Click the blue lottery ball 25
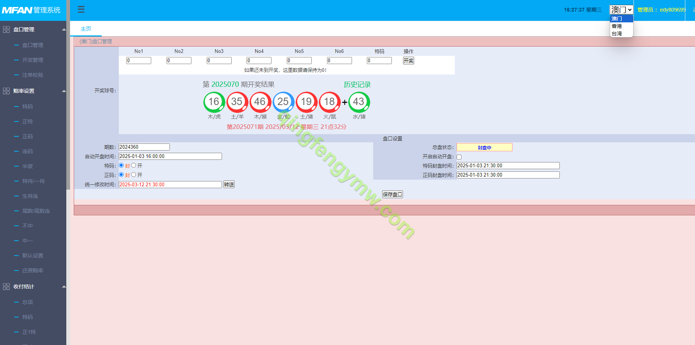 (x=283, y=102)
